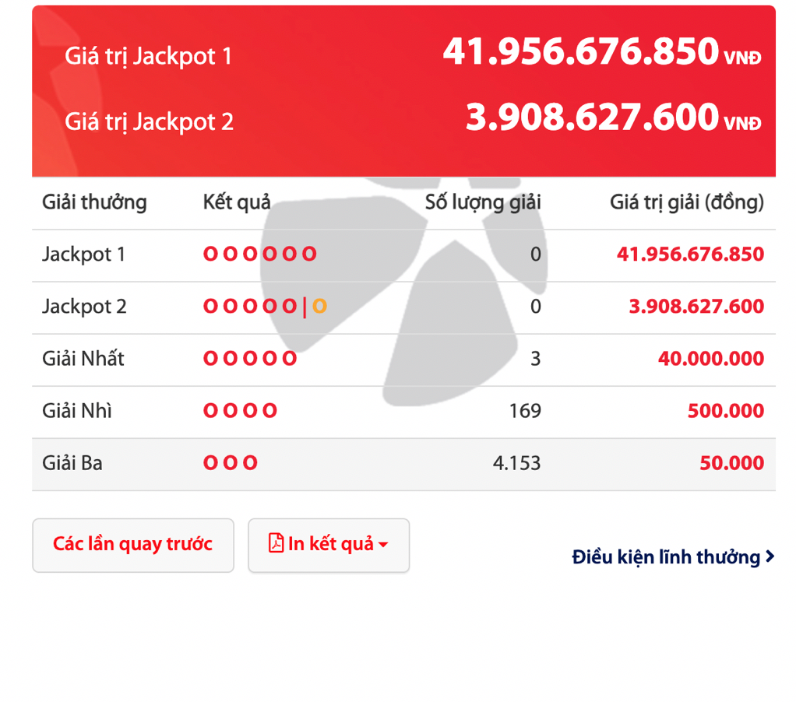Click the orange bonus ball in Jackpot 2 row

click(x=319, y=307)
